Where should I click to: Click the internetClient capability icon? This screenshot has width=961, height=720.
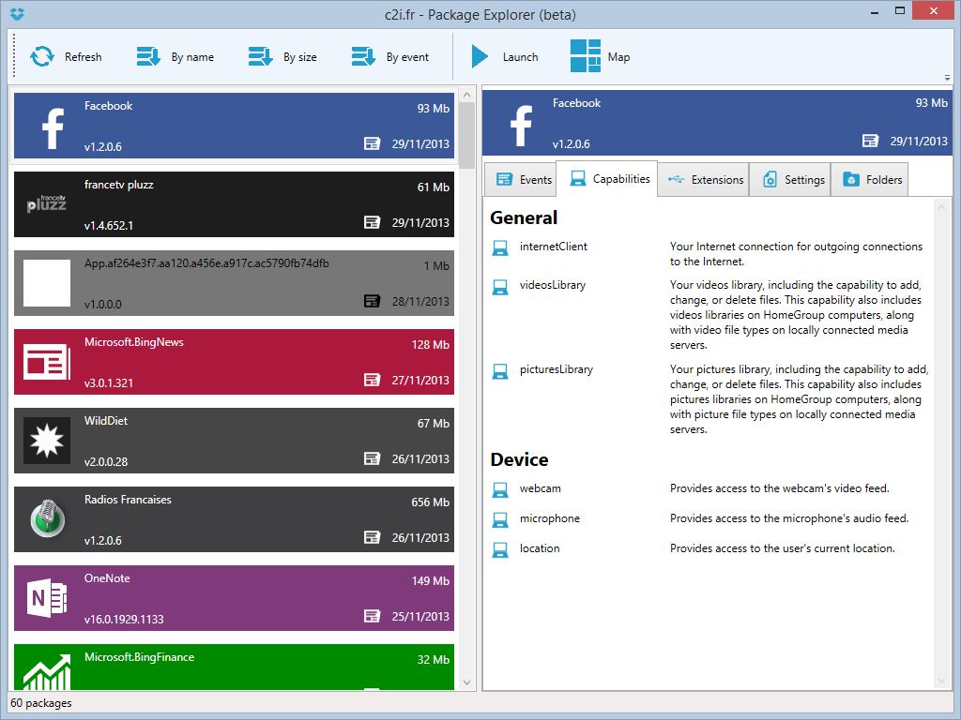pos(500,247)
